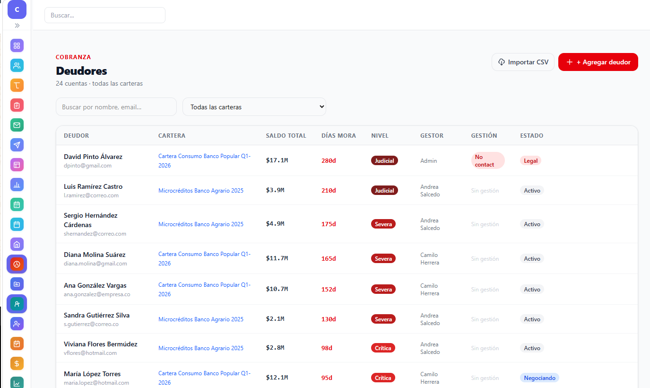Screen dimensions: 650x388
Task: Open the blue users icon in sidebar
Action: coord(17,65)
